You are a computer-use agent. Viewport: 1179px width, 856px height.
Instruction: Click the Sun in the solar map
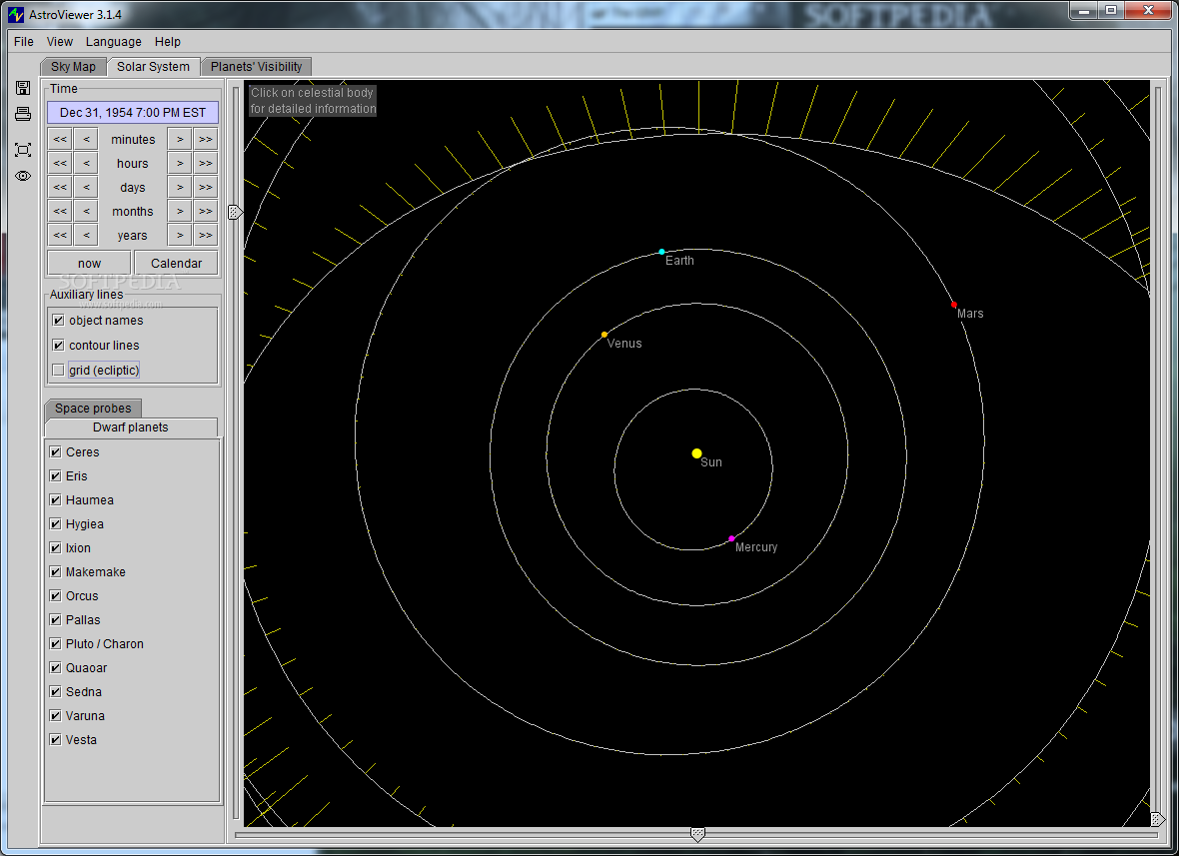(697, 453)
